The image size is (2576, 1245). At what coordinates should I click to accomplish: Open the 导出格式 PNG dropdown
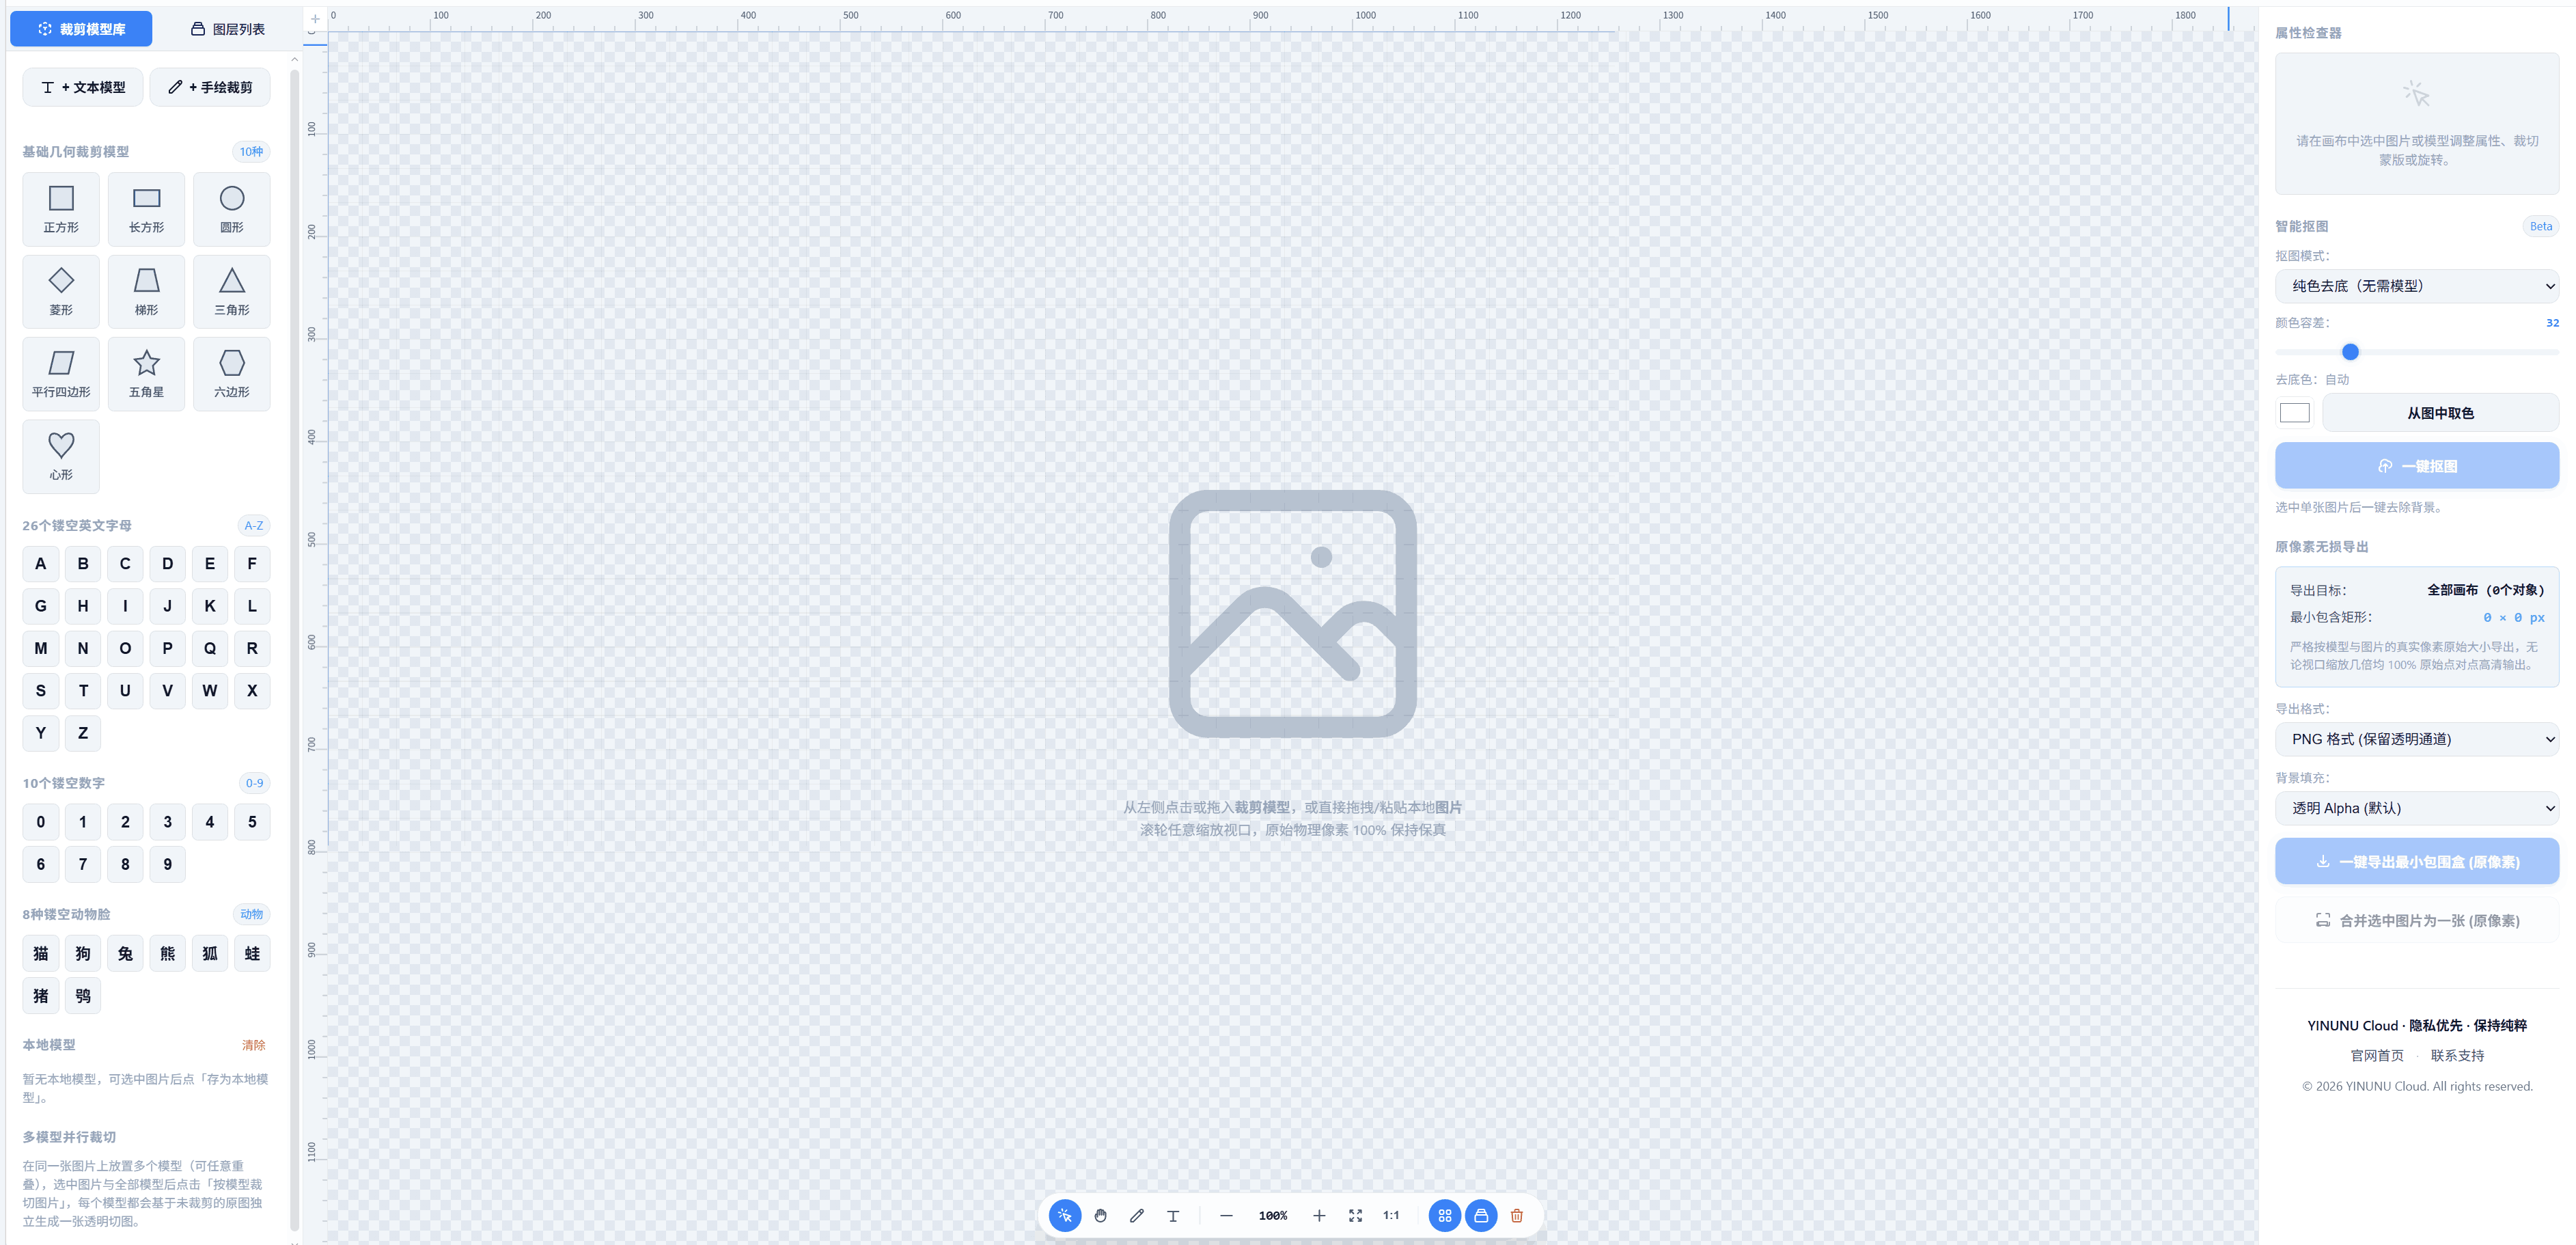click(x=2416, y=739)
